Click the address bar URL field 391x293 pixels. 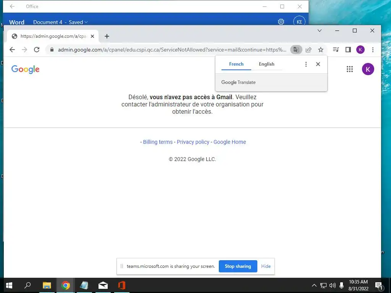click(x=172, y=50)
